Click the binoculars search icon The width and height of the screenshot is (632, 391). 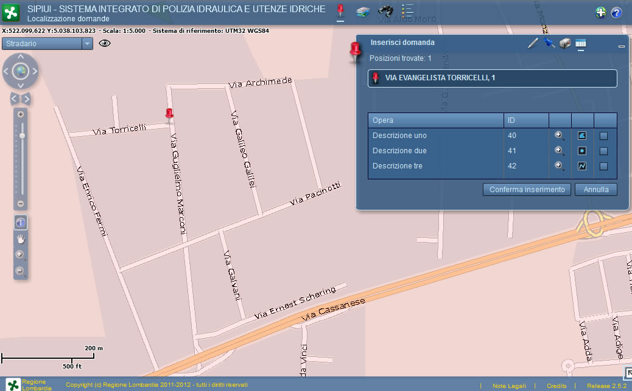pos(385,12)
